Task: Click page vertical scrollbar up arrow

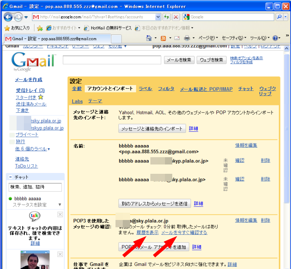Action: click(x=287, y=49)
